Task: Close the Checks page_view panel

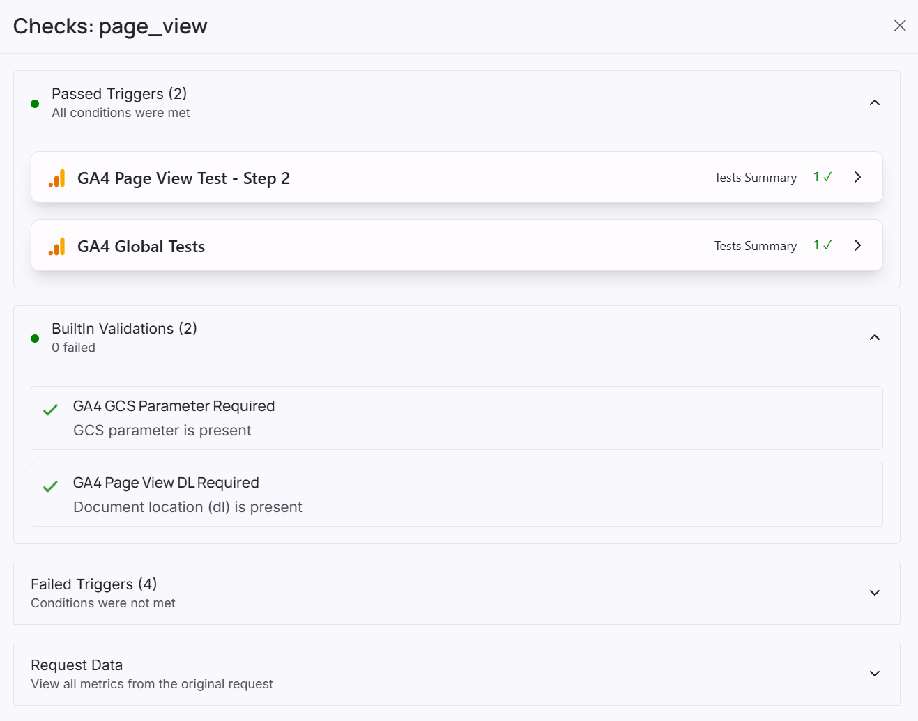Action: (900, 26)
